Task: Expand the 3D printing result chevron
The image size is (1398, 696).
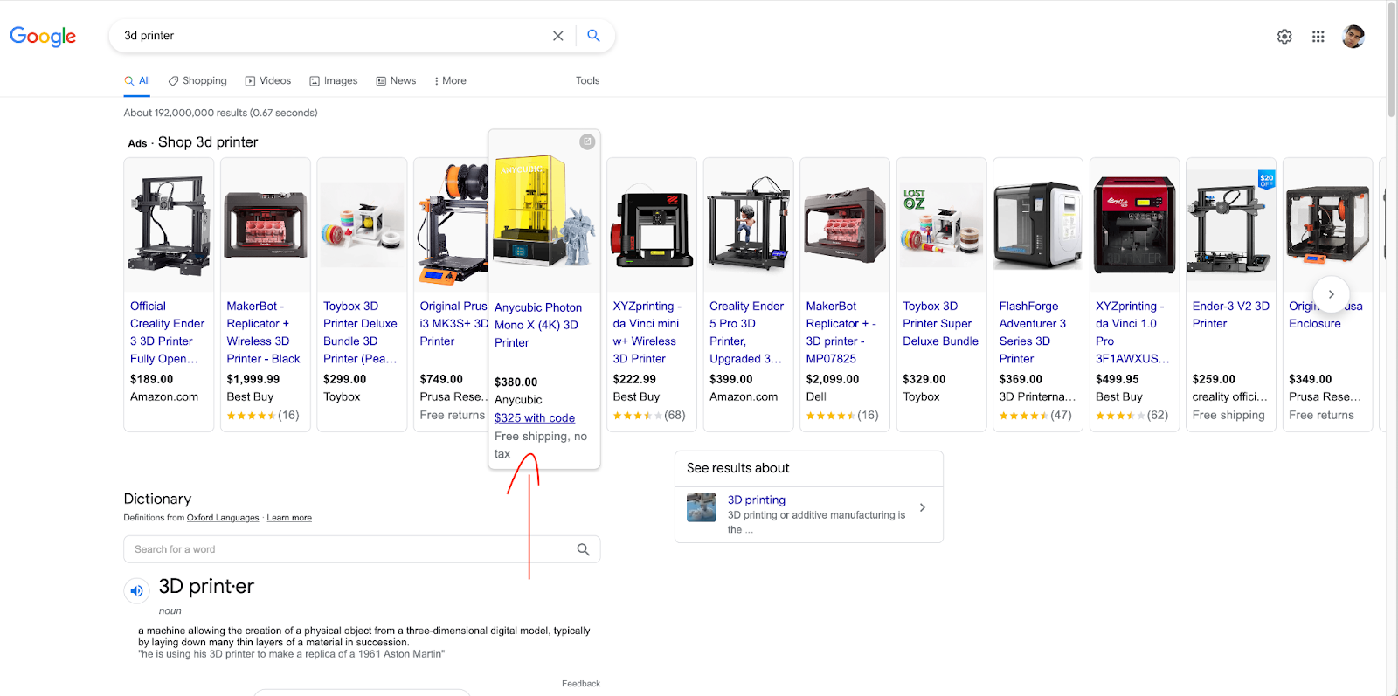Action: coord(923,507)
